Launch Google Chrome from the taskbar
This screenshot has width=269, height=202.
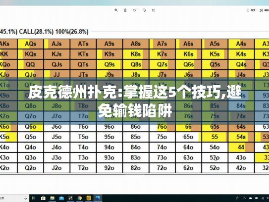pos(80,198)
